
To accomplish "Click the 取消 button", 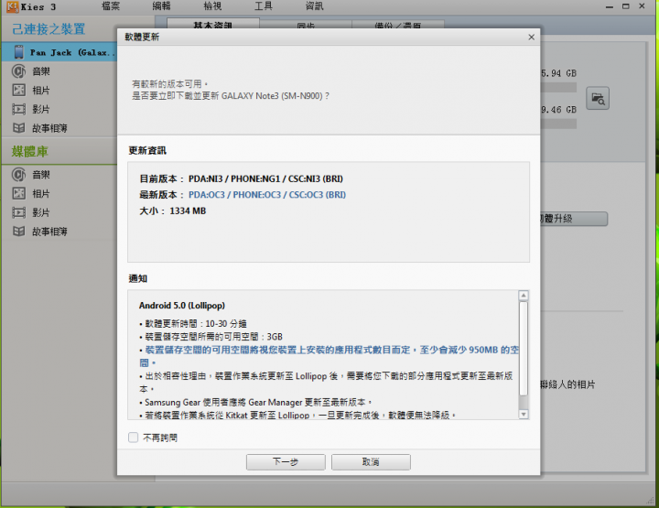I will click(x=371, y=462).
